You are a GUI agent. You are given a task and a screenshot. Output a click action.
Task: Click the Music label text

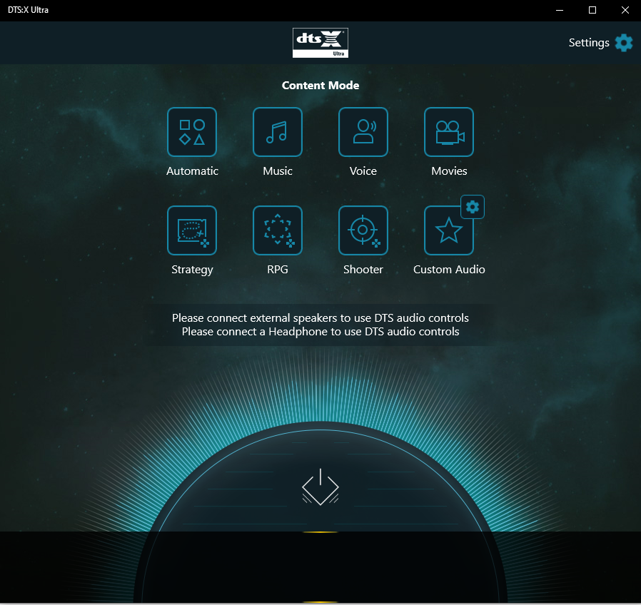(278, 171)
